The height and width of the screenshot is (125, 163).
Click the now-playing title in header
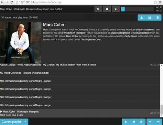click(31, 9)
